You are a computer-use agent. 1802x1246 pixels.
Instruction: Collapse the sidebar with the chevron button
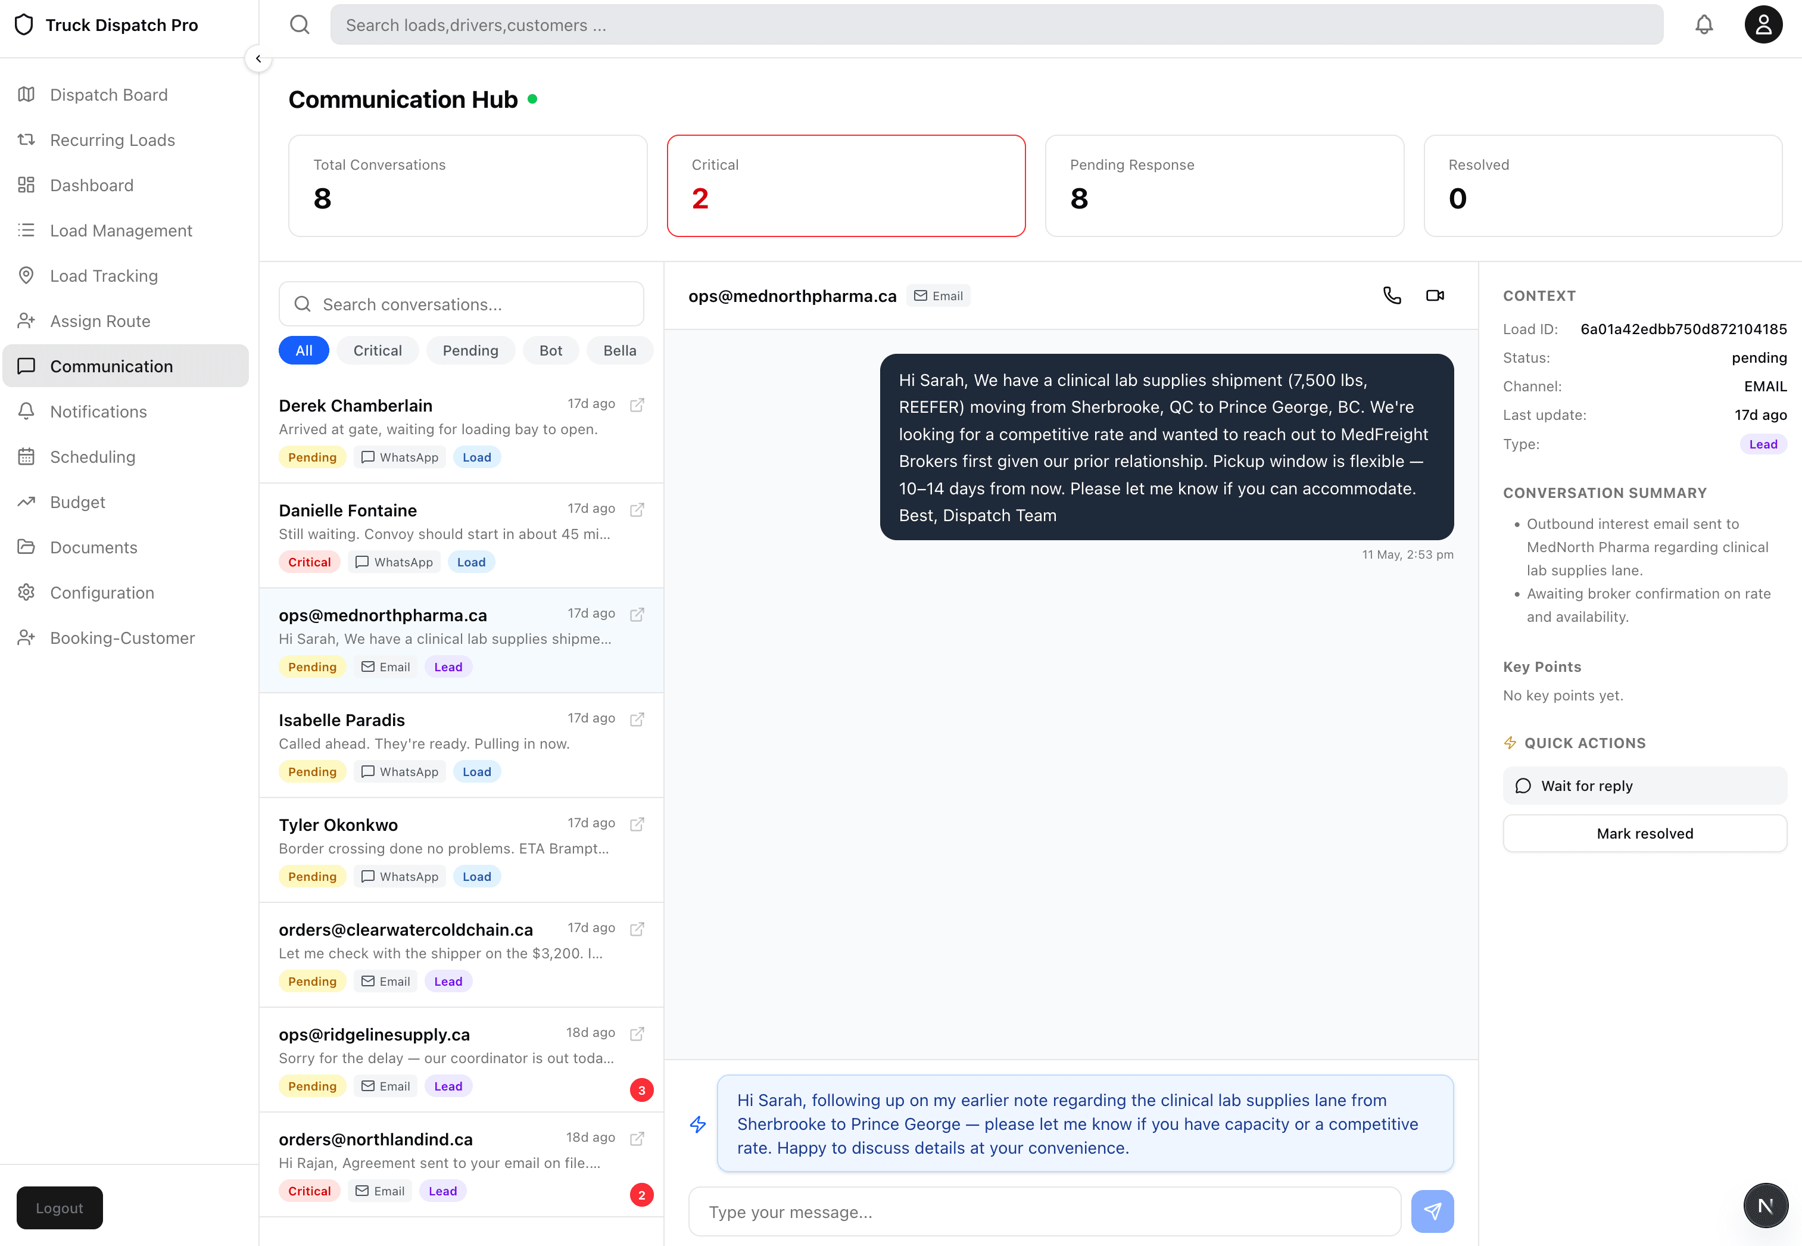(258, 58)
